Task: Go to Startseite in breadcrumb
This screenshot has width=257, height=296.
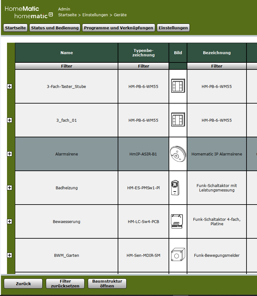Action: click(x=67, y=15)
